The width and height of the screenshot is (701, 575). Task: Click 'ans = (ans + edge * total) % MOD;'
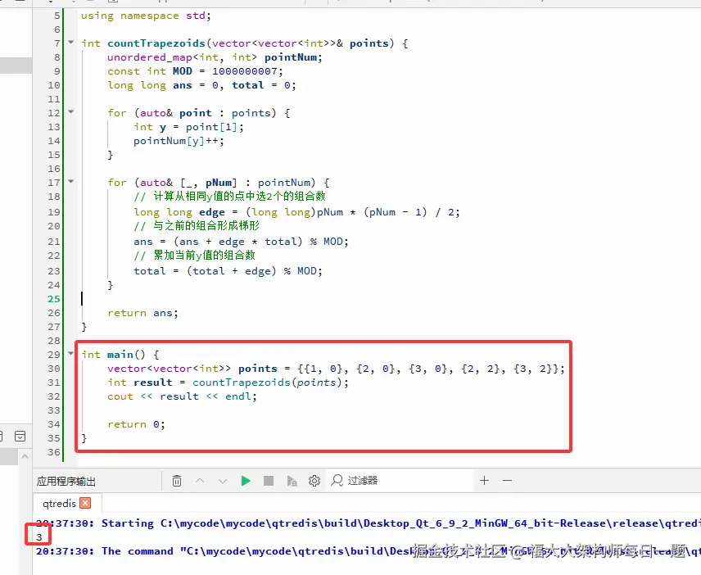tap(241, 242)
